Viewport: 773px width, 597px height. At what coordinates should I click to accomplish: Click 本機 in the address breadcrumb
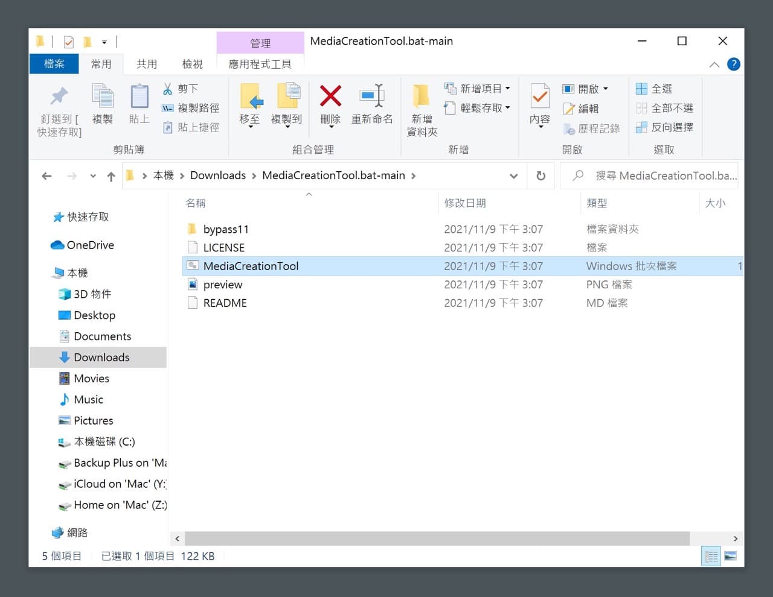click(163, 175)
